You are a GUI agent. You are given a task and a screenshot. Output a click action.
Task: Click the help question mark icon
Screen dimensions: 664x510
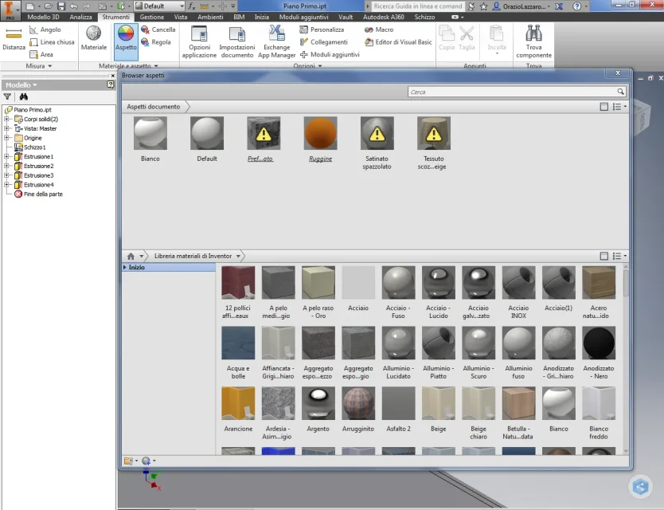576,6
